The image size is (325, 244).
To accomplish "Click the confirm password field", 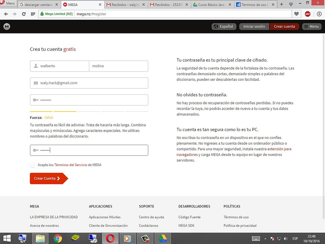I will [89, 150].
